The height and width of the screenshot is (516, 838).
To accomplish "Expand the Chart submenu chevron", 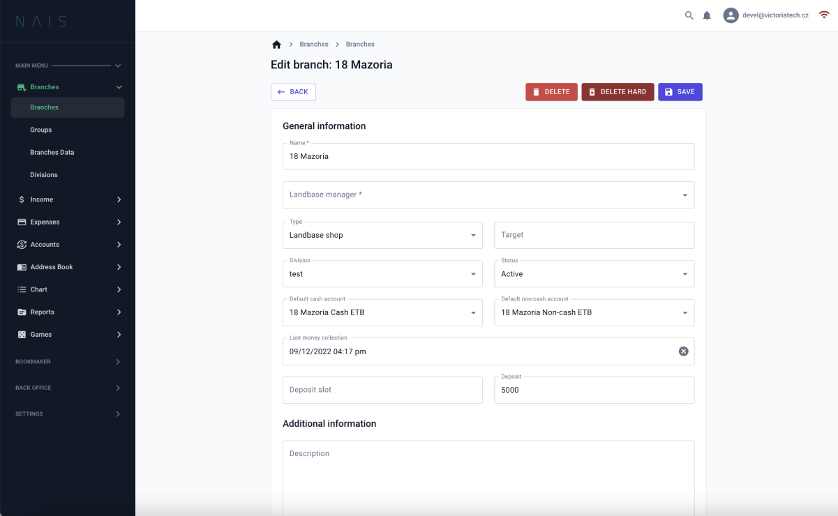I will [x=119, y=289].
